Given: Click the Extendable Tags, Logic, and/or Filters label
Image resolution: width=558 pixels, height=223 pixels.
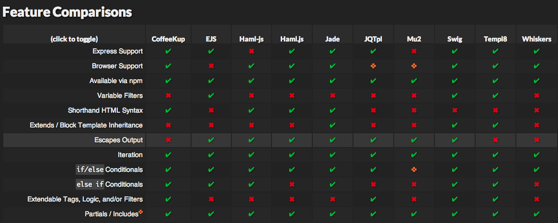Looking at the screenshot, I should 85,199.
